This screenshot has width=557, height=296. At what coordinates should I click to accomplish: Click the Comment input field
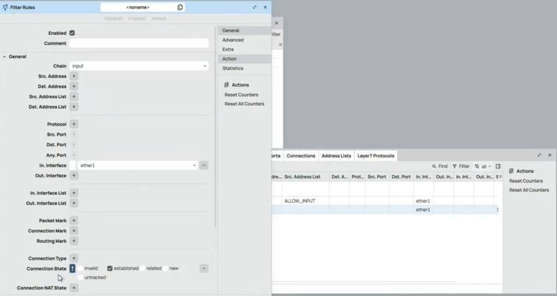point(139,43)
